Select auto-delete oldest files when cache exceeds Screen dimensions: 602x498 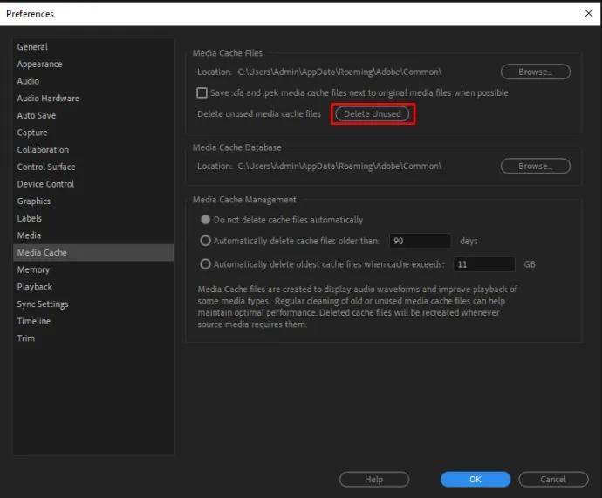206,264
